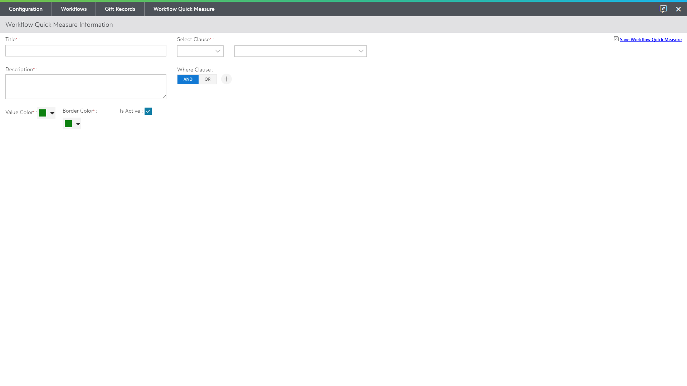687x386 pixels.
Task: Expand the second Select Clause dropdown
Action: pyautogui.click(x=301, y=51)
